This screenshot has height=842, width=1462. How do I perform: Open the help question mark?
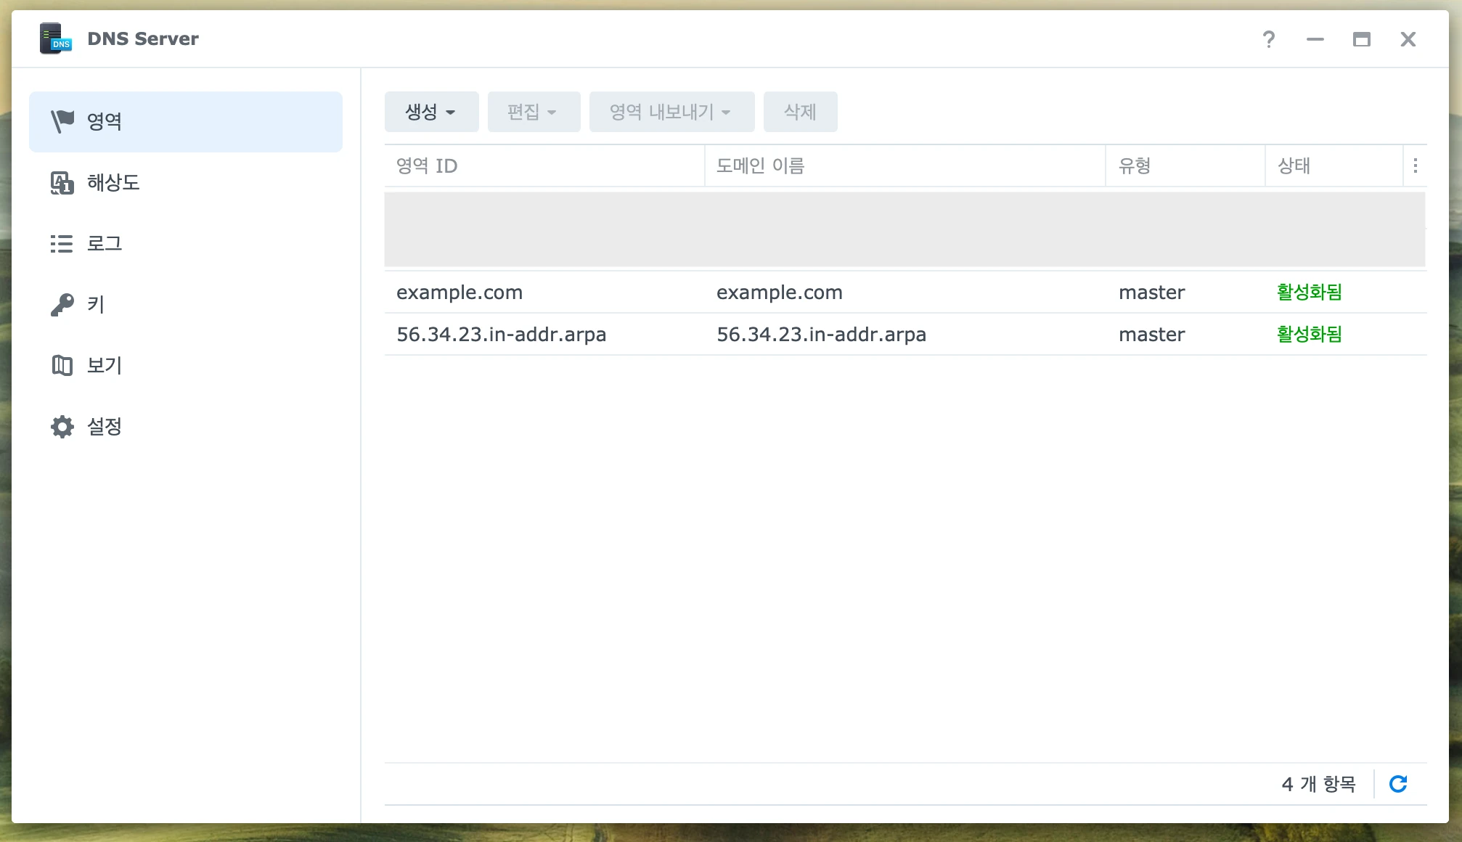click(x=1268, y=39)
